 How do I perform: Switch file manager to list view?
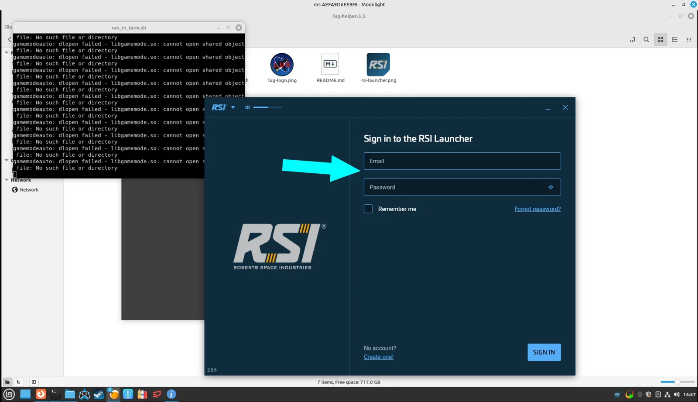[x=675, y=39]
